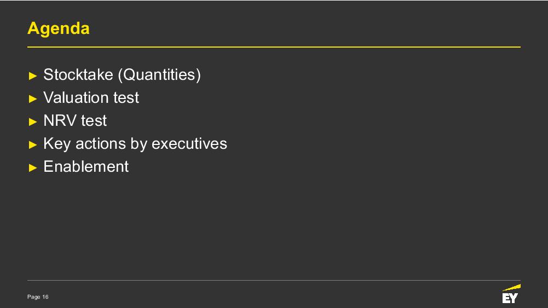The image size is (548, 308).
Task: Select the Valuation test agenda item
Action: [91, 97]
